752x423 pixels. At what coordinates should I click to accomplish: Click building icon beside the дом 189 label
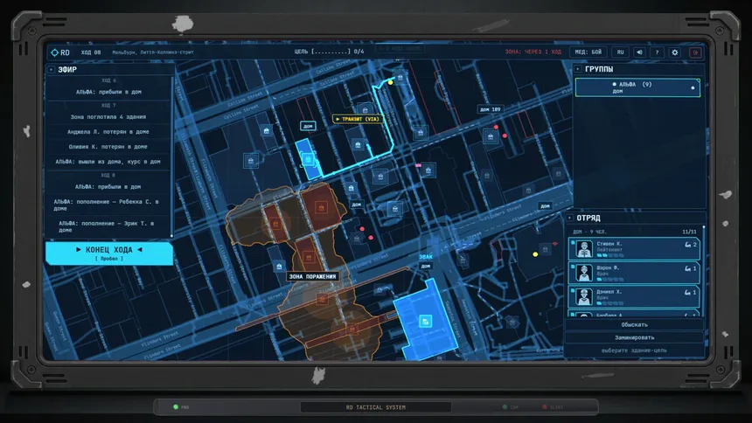[491, 137]
